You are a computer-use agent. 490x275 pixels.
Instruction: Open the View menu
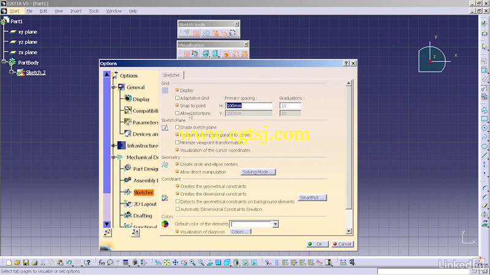pos(58,11)
